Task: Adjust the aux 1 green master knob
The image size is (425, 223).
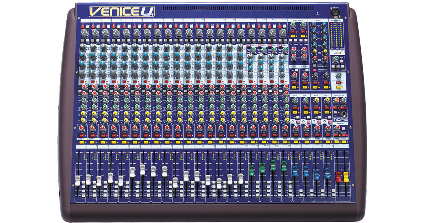Action: [x=295, y=100]
